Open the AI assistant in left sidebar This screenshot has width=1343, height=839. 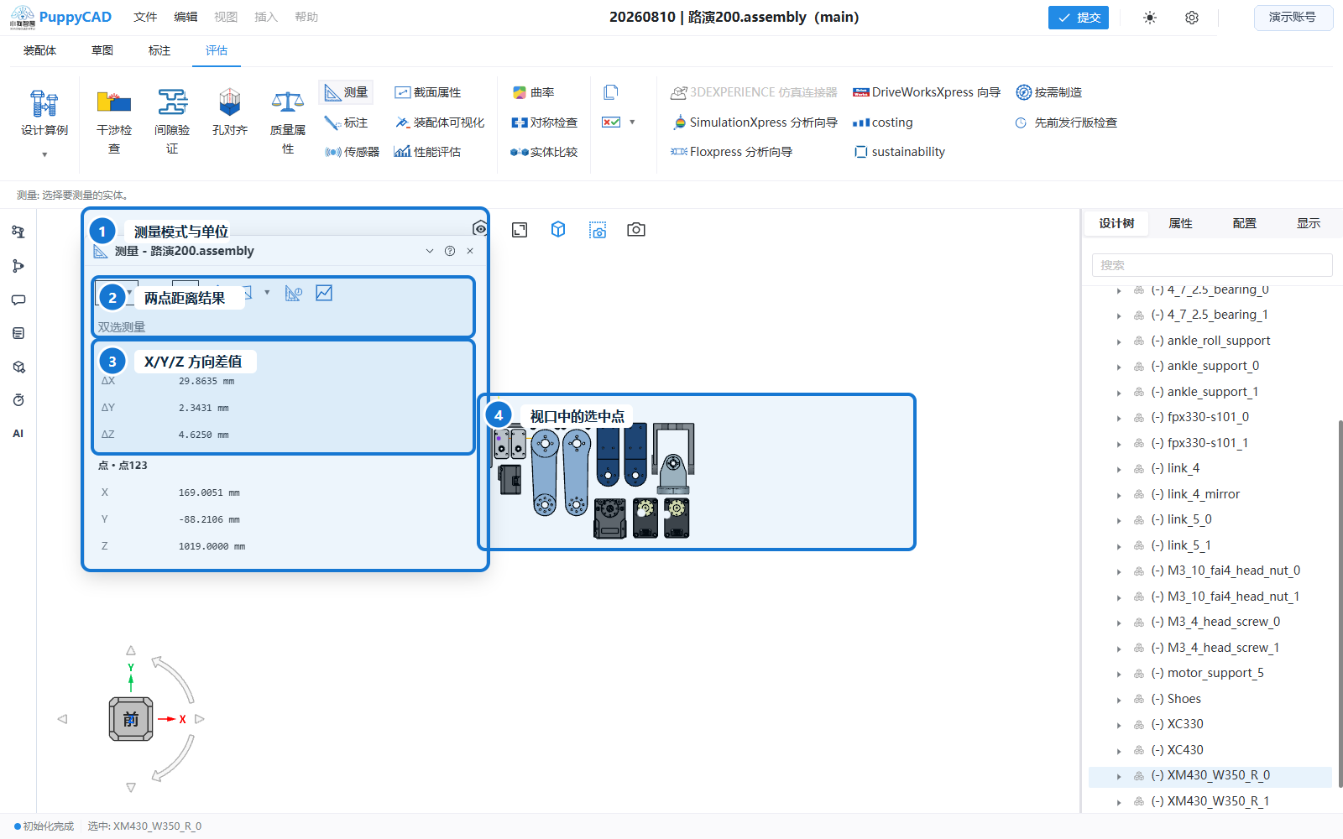(18, 434)
